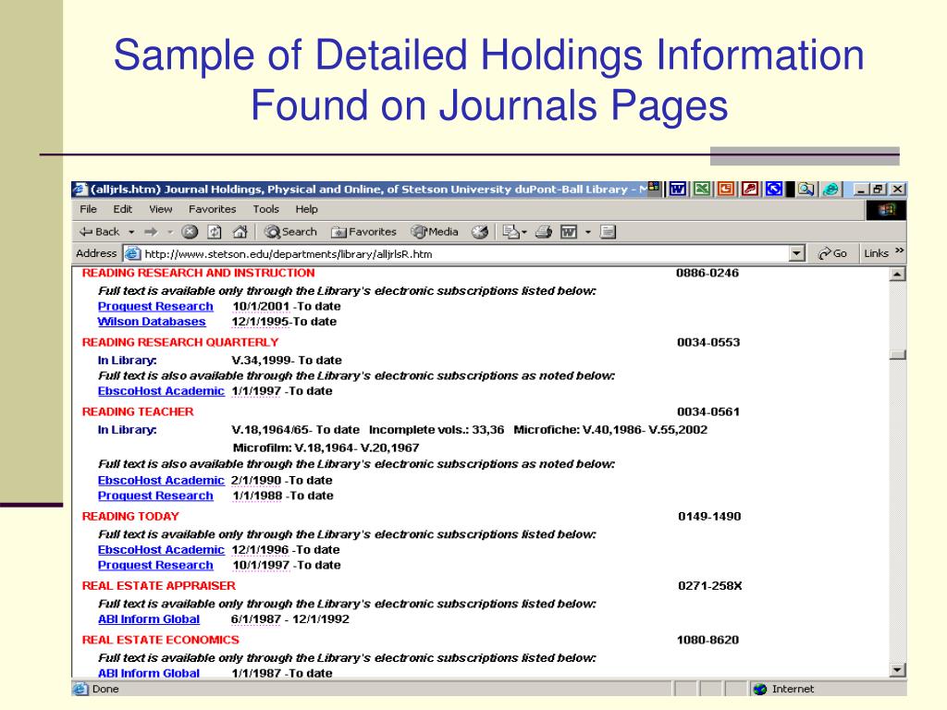Viewport: 947px width, 710px height.
Task: Open the PowerPoint shortcut in Office bar
Action: [726, 190]
